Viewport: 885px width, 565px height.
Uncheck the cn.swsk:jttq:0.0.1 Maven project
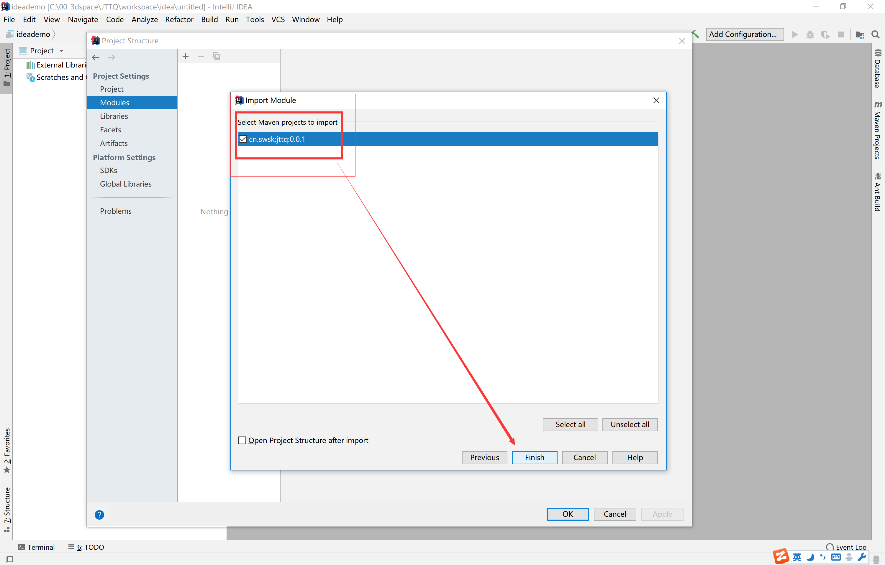[x=242, y=139]
